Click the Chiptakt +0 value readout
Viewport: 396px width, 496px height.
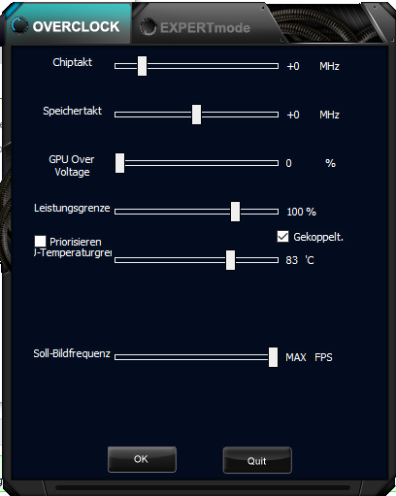(293, 66)
